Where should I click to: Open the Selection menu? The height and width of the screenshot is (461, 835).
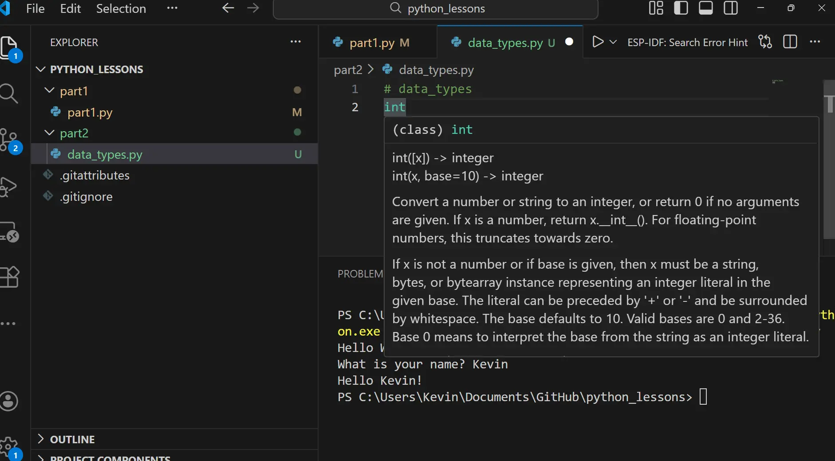point(121,8)
